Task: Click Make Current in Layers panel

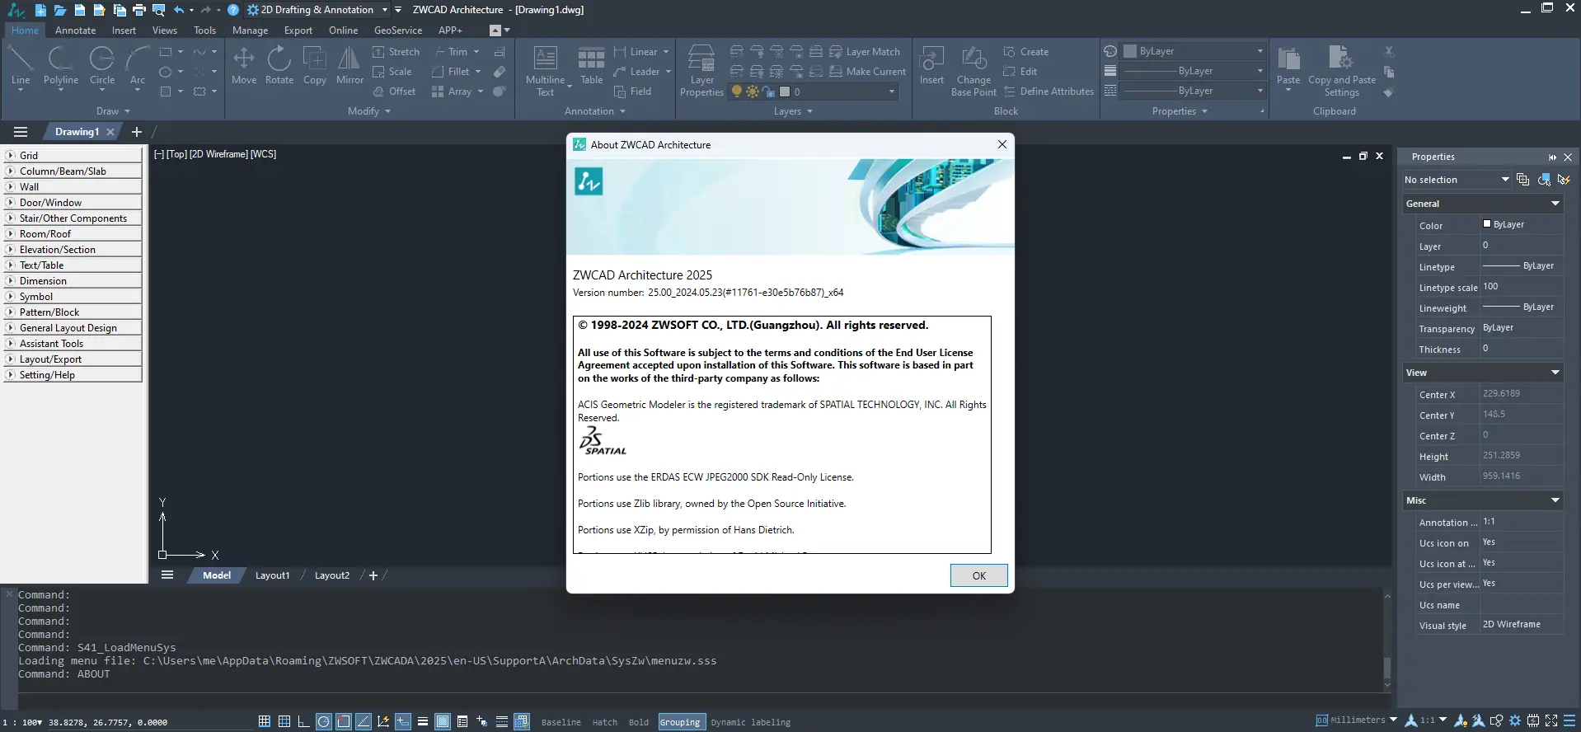Action: coord(868,72)
